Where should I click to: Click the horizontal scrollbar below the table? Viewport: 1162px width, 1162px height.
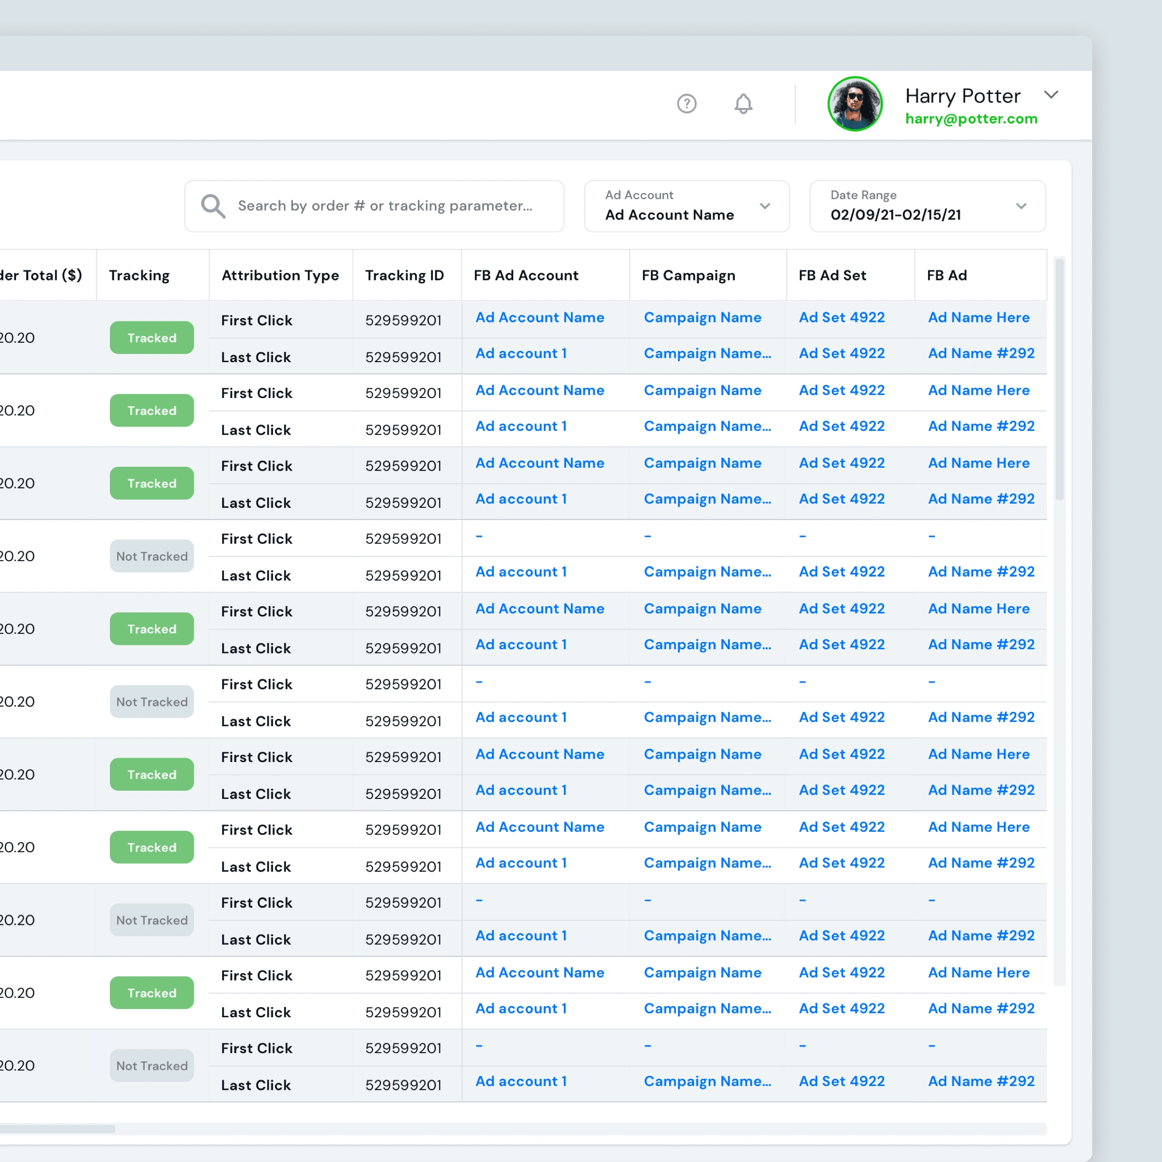click(57, 1129)
